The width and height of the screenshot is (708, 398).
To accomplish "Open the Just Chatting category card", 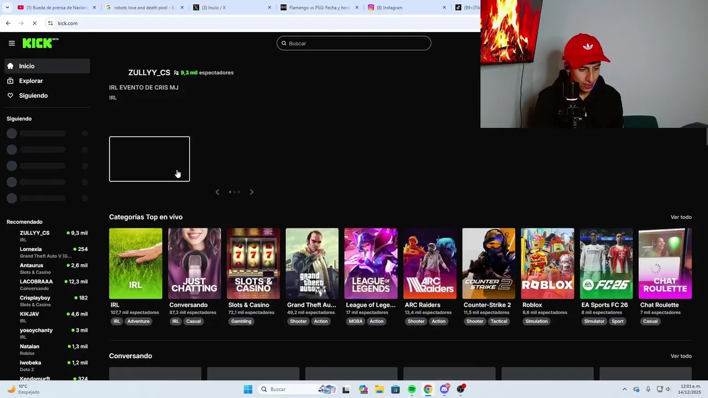I will [x=194, y=264].
